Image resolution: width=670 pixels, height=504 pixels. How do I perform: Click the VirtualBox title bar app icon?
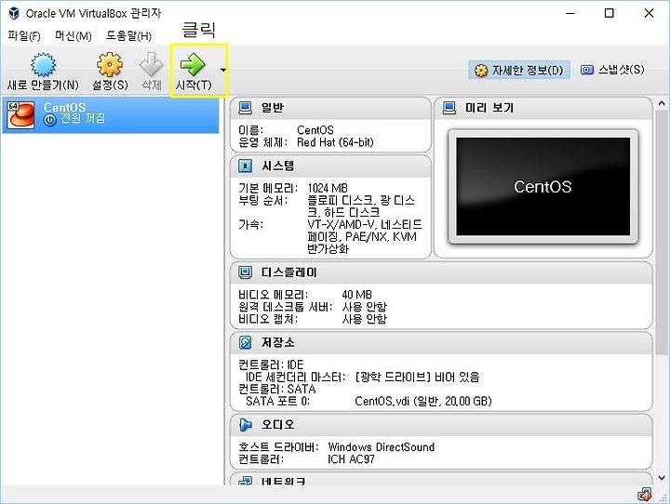coord(14,13)
